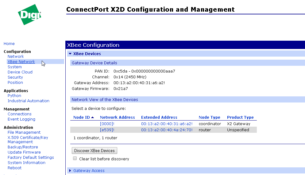
Task: Click the Node ID sort arrow
Action: pyautogui.click(x=93, y=117)
